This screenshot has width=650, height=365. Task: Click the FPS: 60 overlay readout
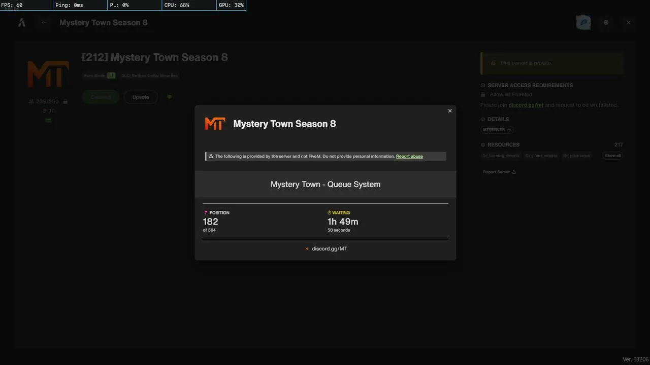pyautogui.click(x=27, y=5)
